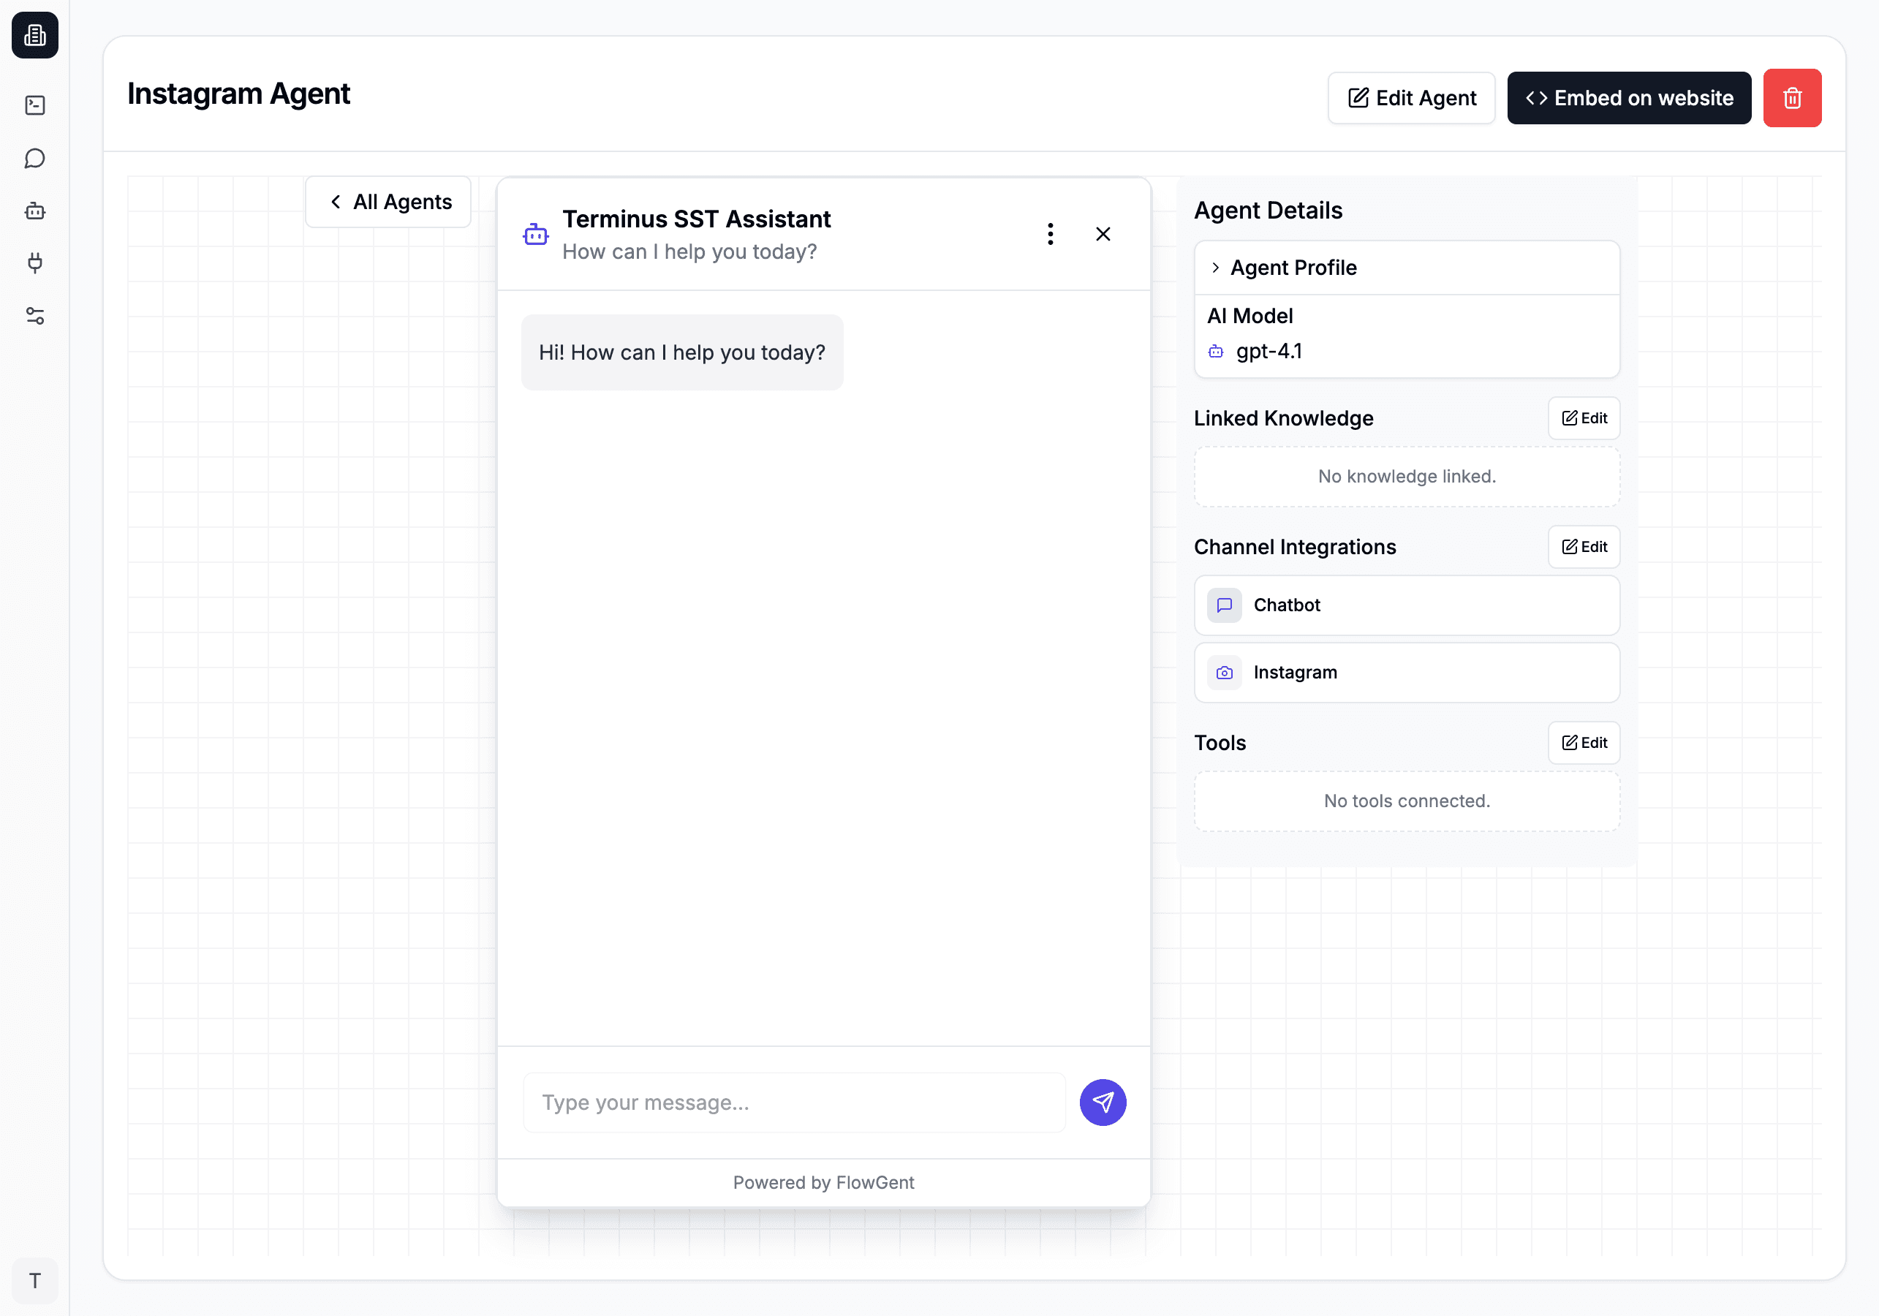Open integrations via the plug icon
The image size is (1879, 1316).
coord(34,263)
